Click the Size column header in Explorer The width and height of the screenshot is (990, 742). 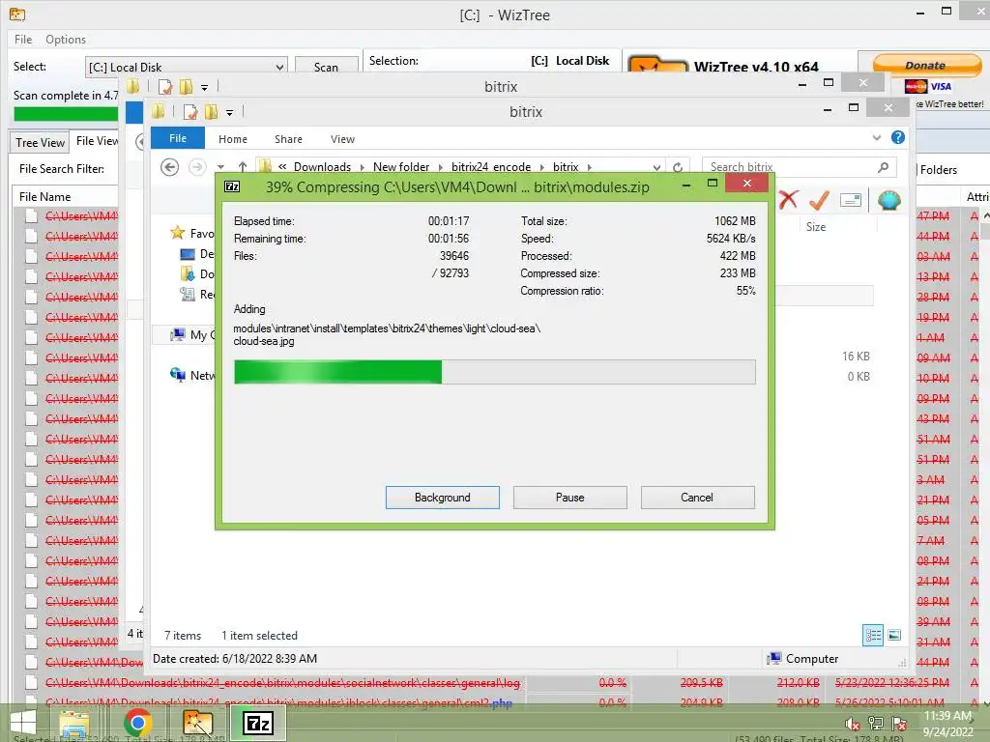tap(816, 226)
